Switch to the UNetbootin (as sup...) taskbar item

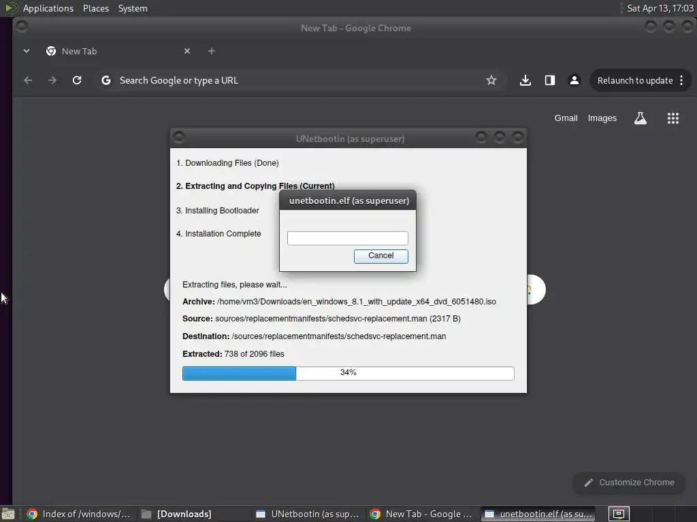(308, 514)
